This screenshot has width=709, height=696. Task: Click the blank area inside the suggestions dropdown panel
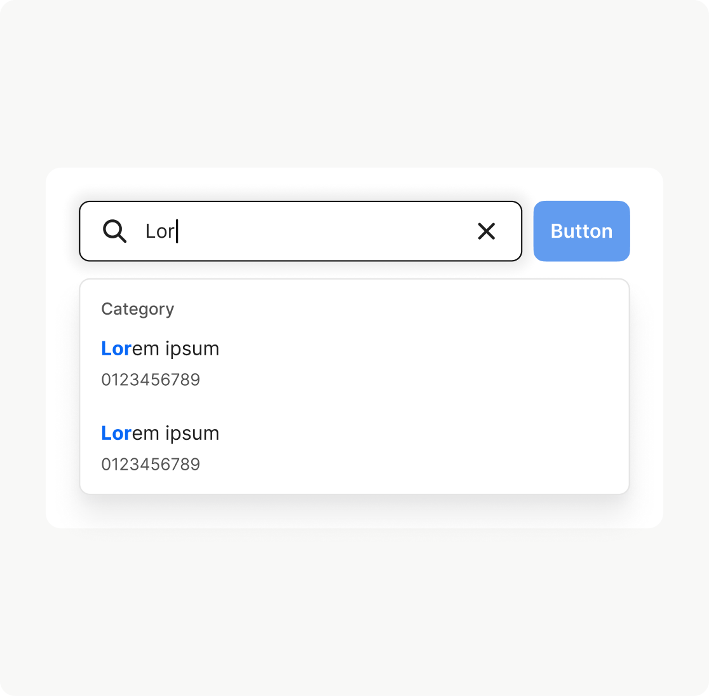click(x=445, y=407)
